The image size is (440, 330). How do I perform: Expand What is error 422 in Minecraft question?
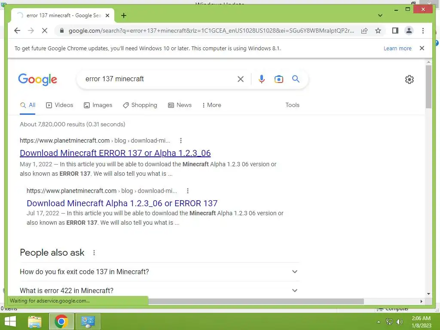(159, 290)
